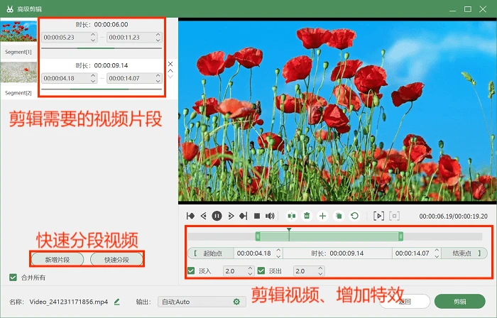497x318 pixels.
Task: Reset edits with the circular arrow icon
Action: click(355, 216)
